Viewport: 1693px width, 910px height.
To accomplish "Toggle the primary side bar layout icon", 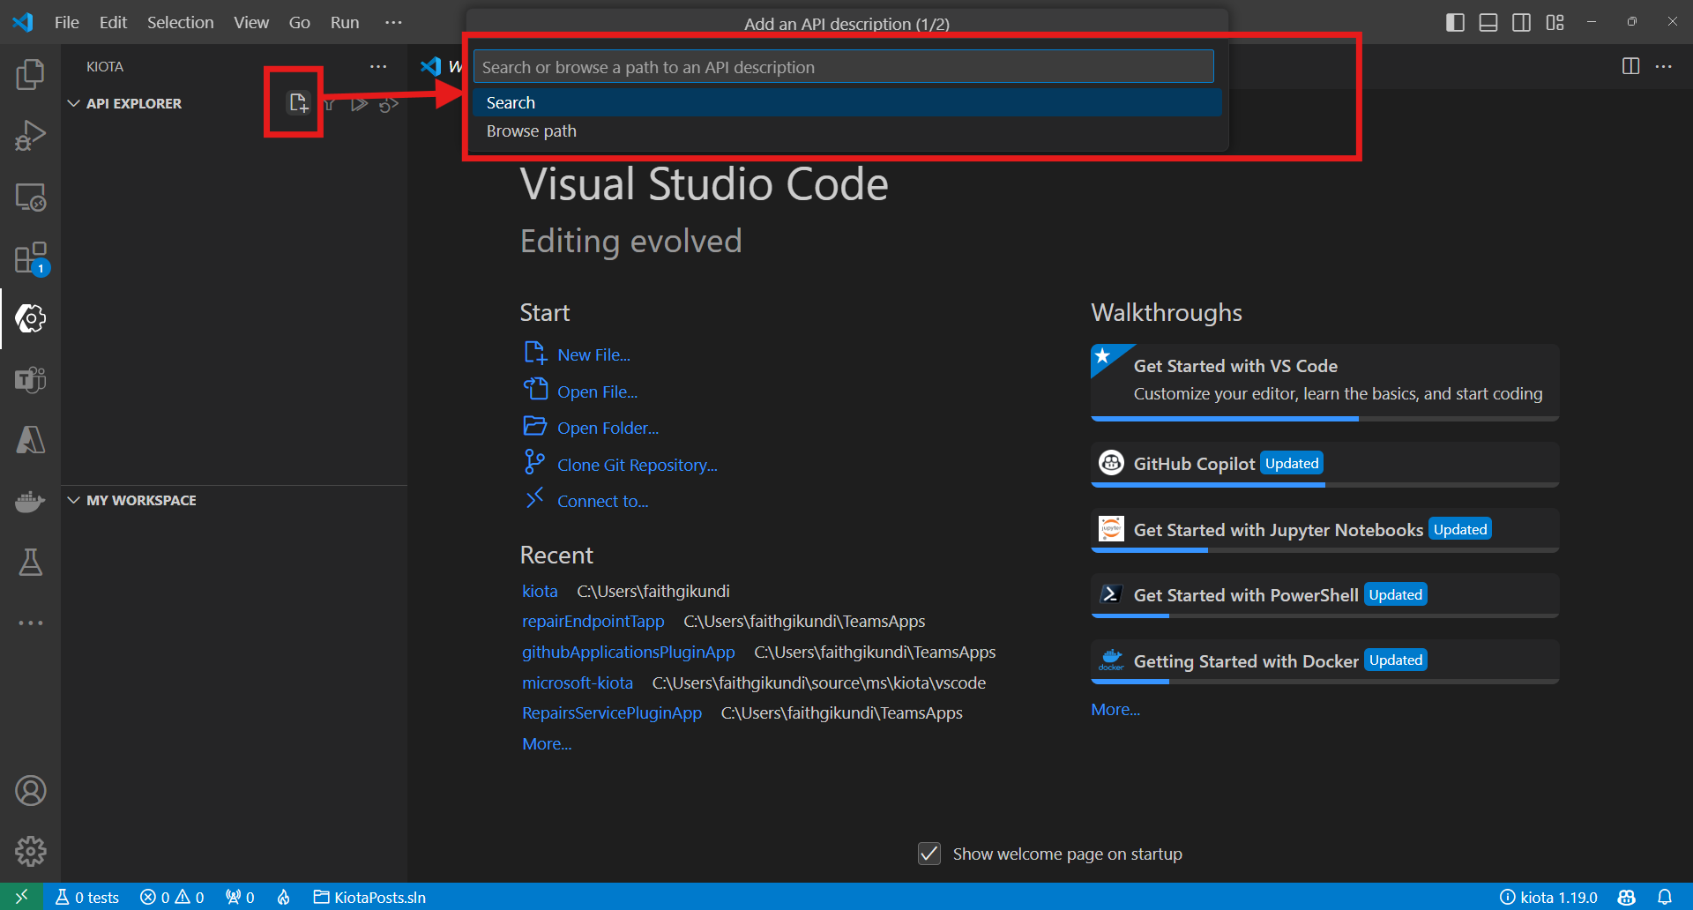I will pos(1455,22).
